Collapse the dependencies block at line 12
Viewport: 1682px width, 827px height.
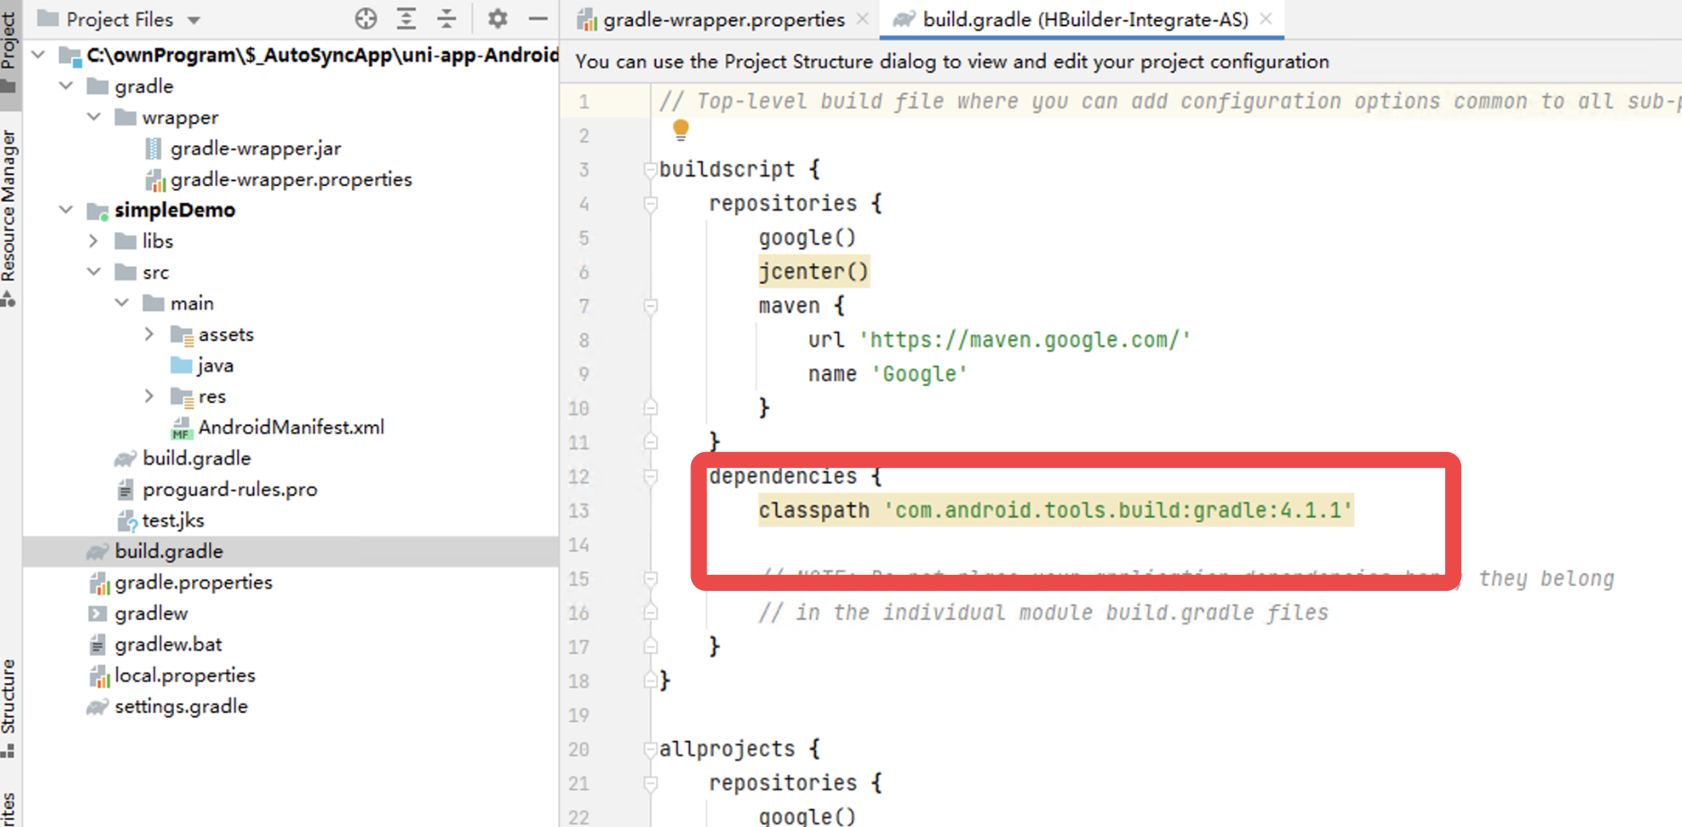649,476
